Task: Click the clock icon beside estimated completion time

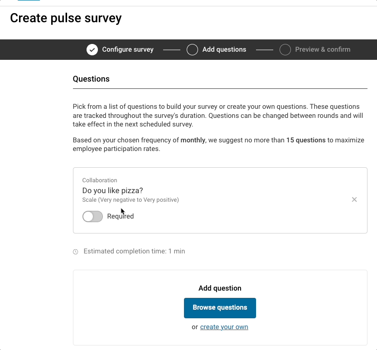Action: 75,251
